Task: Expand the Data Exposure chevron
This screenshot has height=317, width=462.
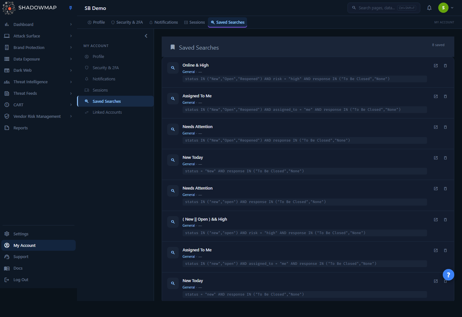Action: [71, 59]
